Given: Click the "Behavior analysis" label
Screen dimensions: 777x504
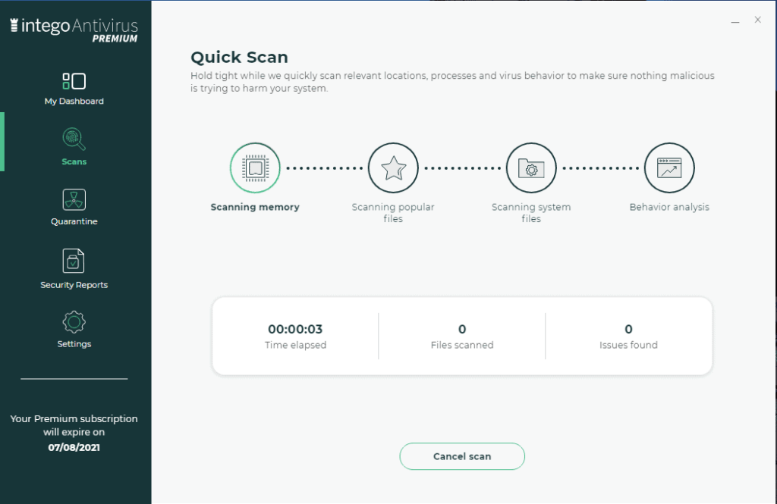Looking at the screenshot, I should click(x=669, y=208).
